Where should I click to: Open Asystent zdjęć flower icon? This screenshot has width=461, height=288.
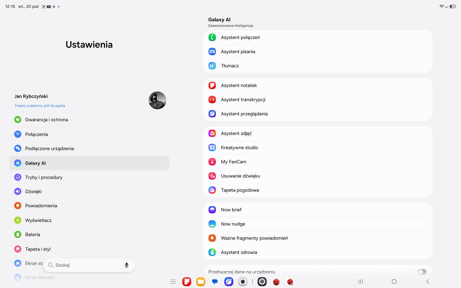pyautogui.click(x=212, y=134)
